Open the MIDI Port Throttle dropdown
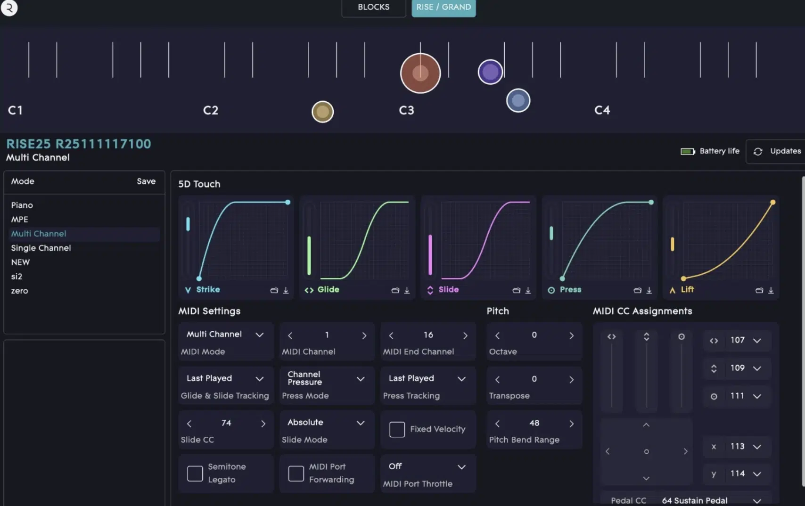805x506 pixels. click(427, 466)
